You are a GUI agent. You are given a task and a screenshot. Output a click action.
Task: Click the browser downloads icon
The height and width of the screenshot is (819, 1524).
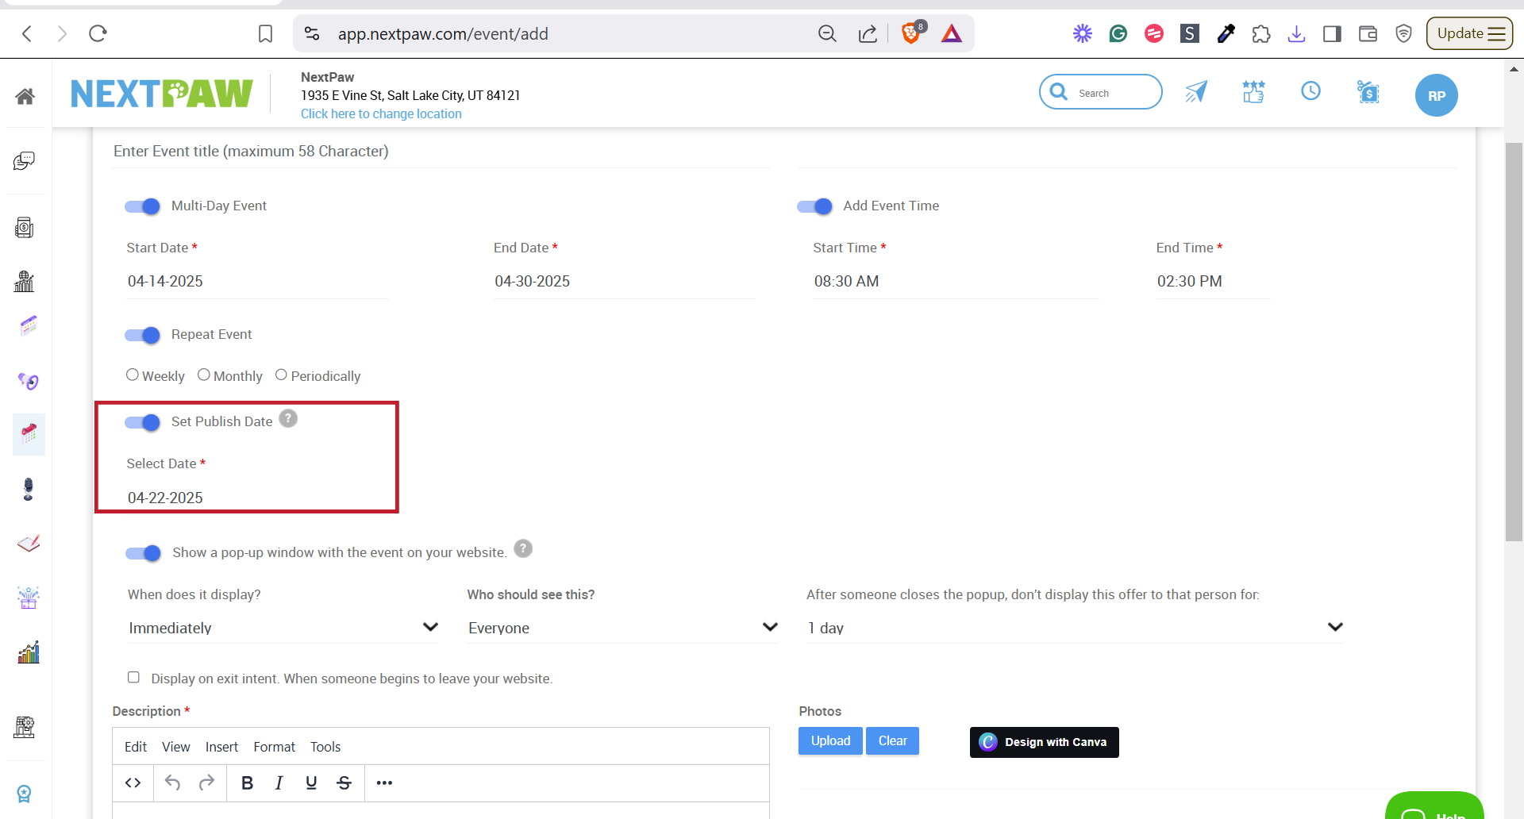[x=1296, y=33]
